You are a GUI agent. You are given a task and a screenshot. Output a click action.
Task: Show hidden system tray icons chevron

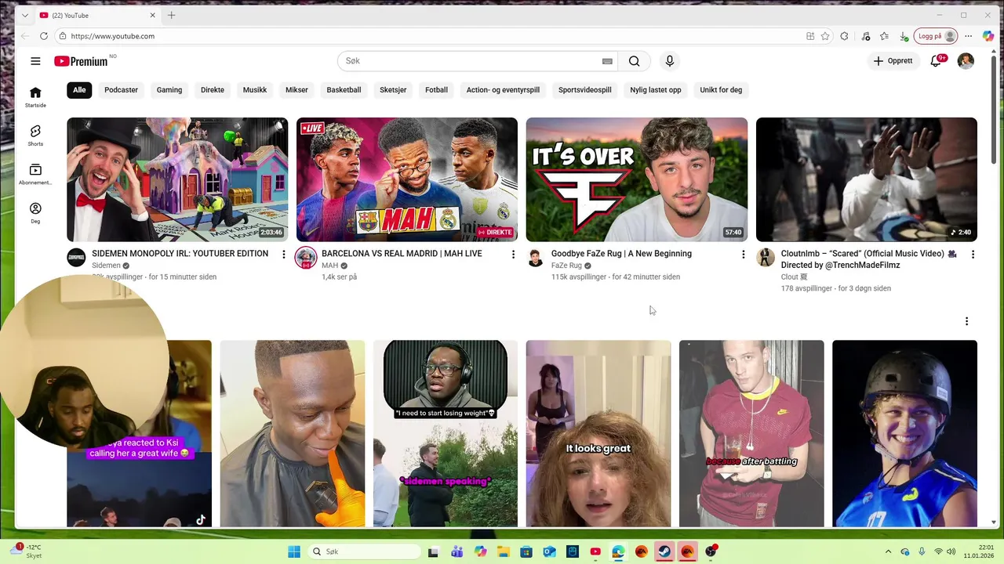pos(888,551)
